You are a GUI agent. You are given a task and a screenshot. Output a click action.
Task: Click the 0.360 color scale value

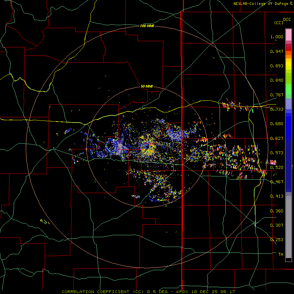point(277,211)
